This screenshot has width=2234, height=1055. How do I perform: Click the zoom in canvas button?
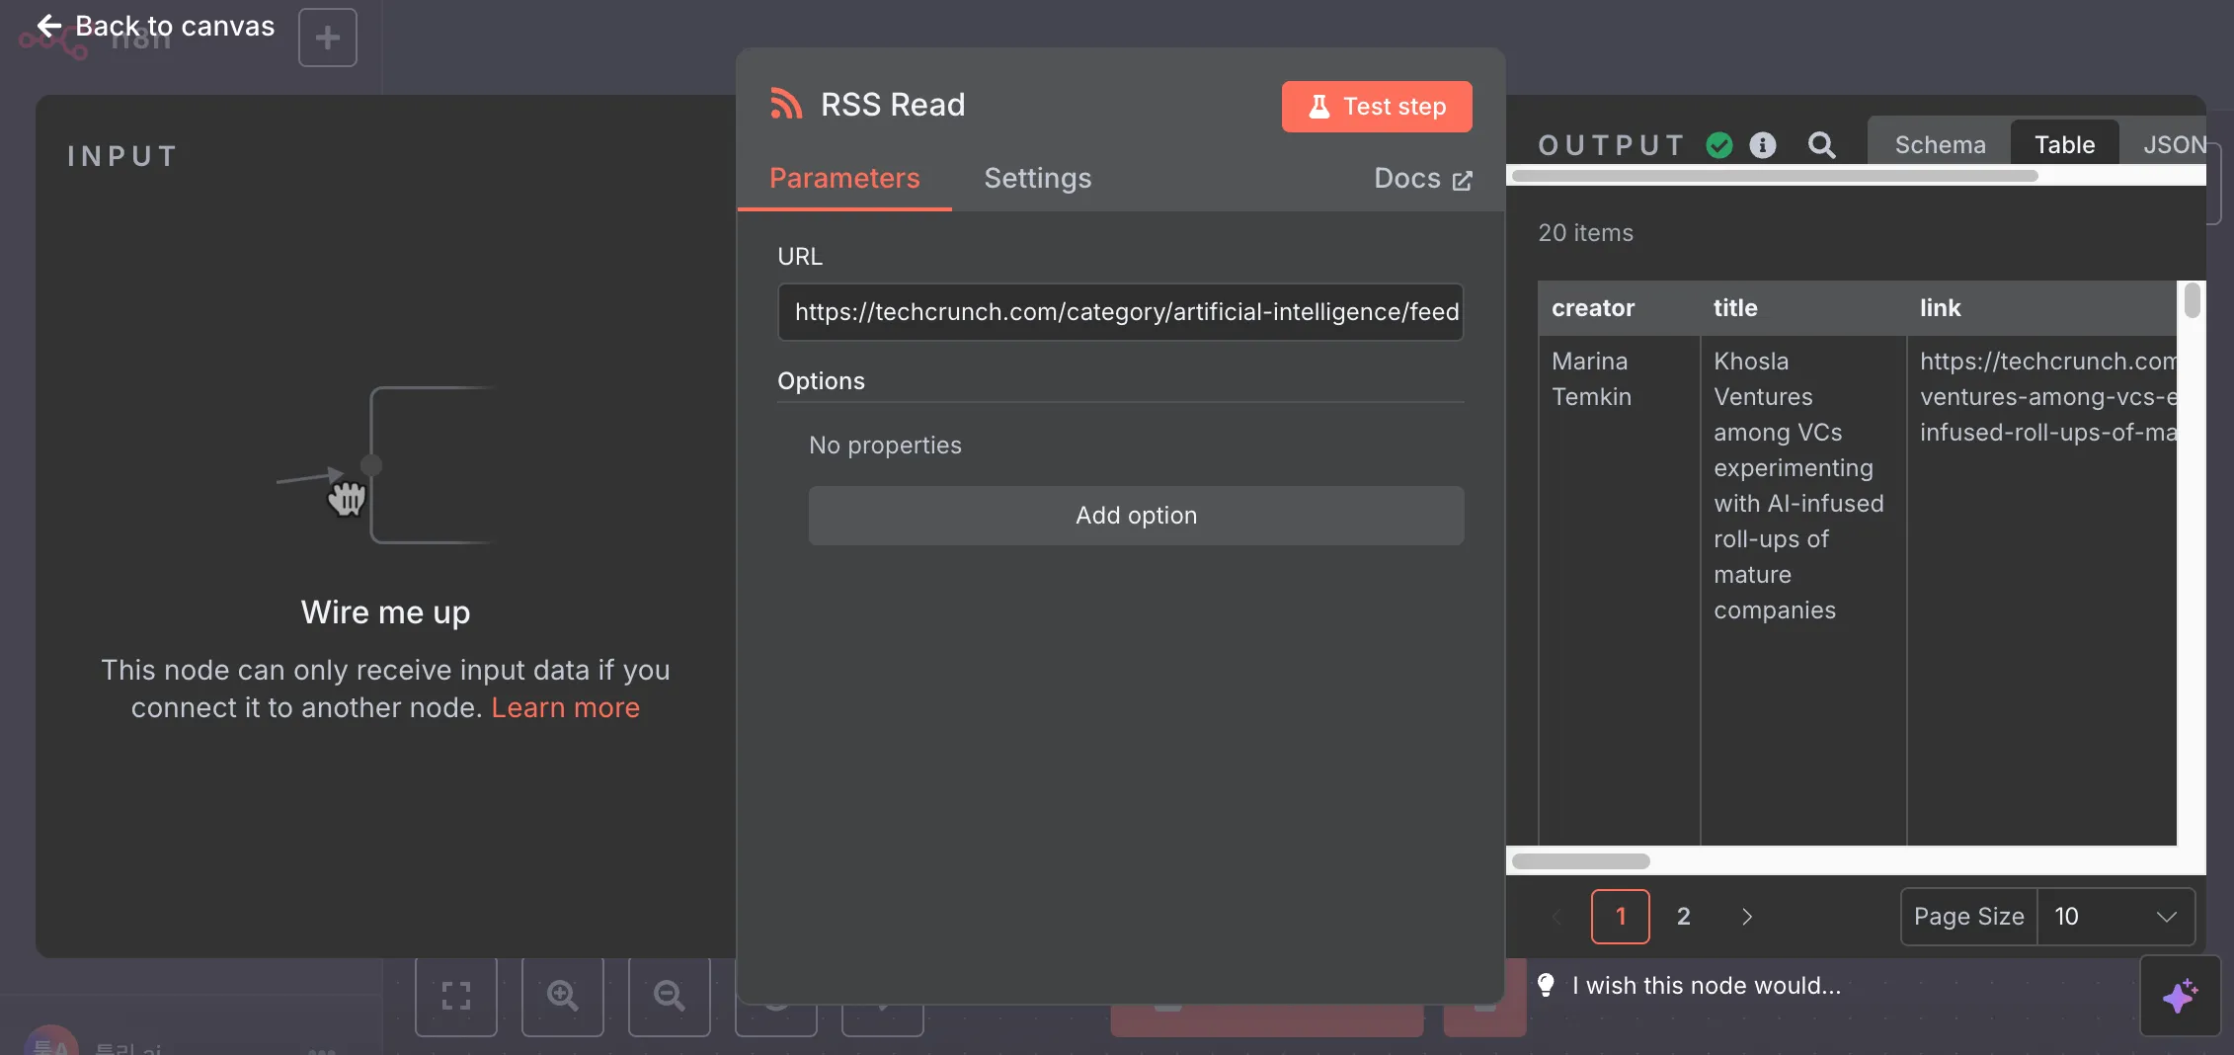(562, 995)
